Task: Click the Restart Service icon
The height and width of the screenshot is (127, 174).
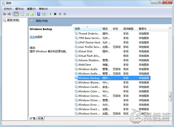Action: click(65, 14)
